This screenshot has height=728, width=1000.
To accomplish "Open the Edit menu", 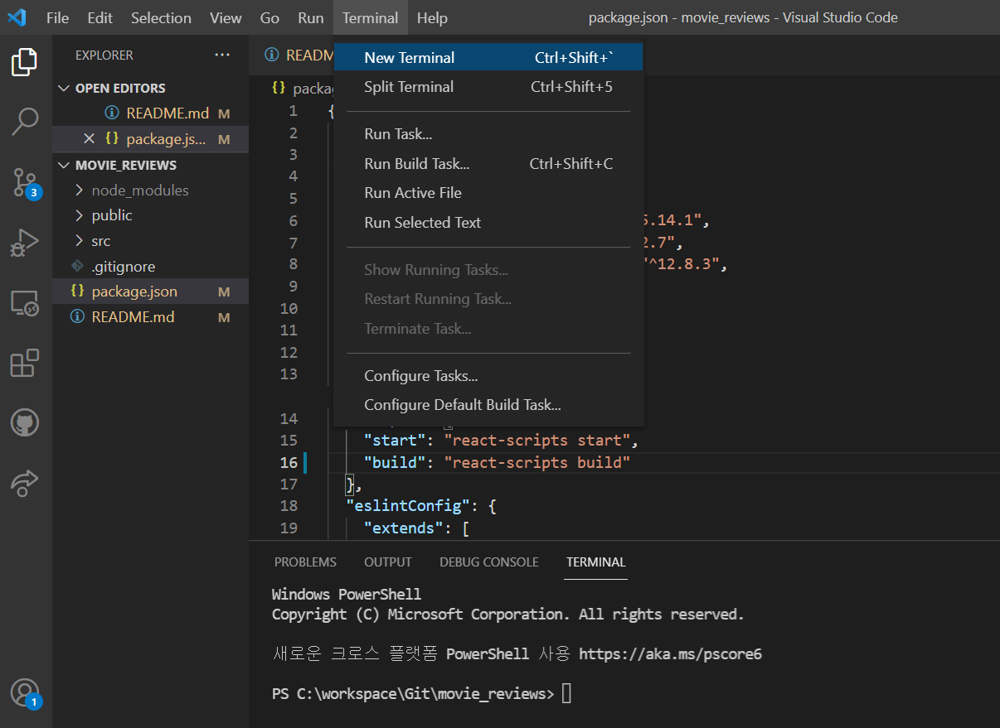I will (x=100, y=17).
